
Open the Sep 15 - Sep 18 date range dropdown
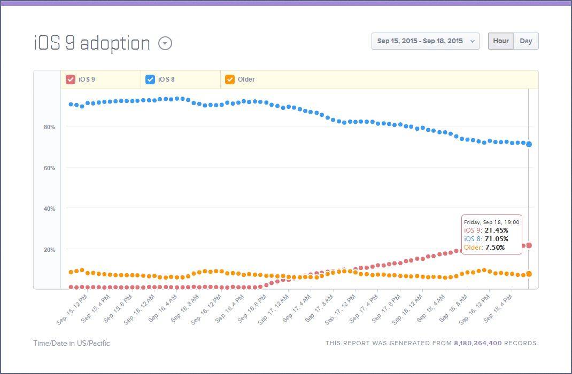pyautogui.click(x=425, y=41)
